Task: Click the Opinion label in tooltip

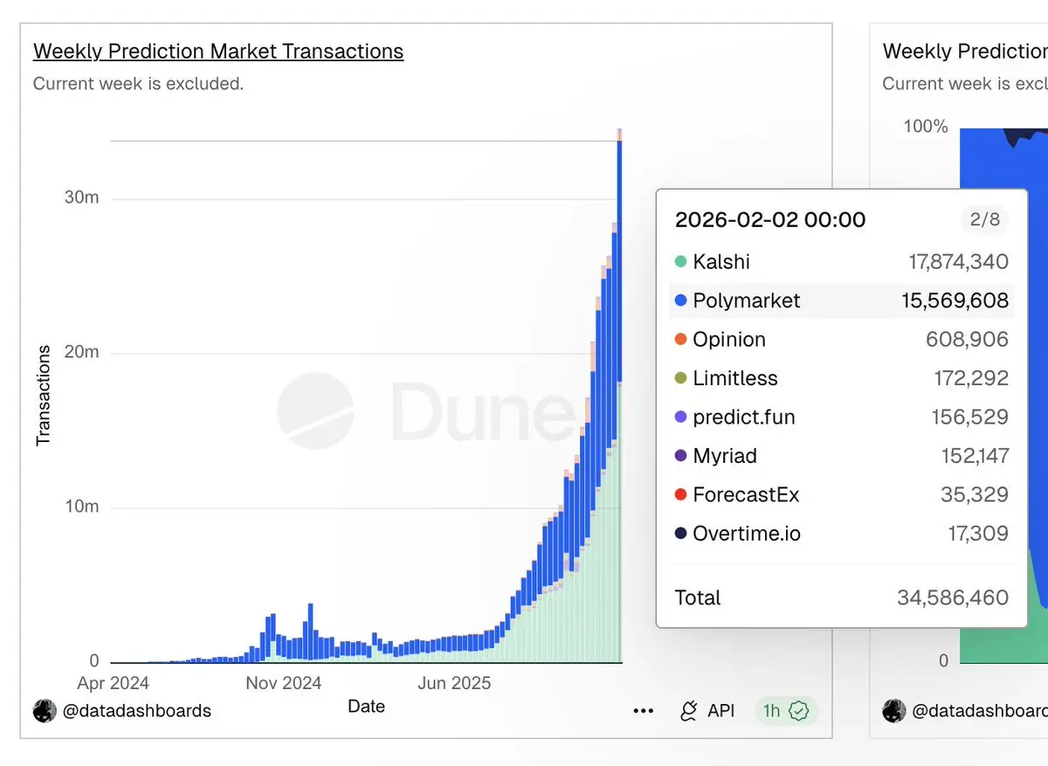Action: click(x=729, y=339)
